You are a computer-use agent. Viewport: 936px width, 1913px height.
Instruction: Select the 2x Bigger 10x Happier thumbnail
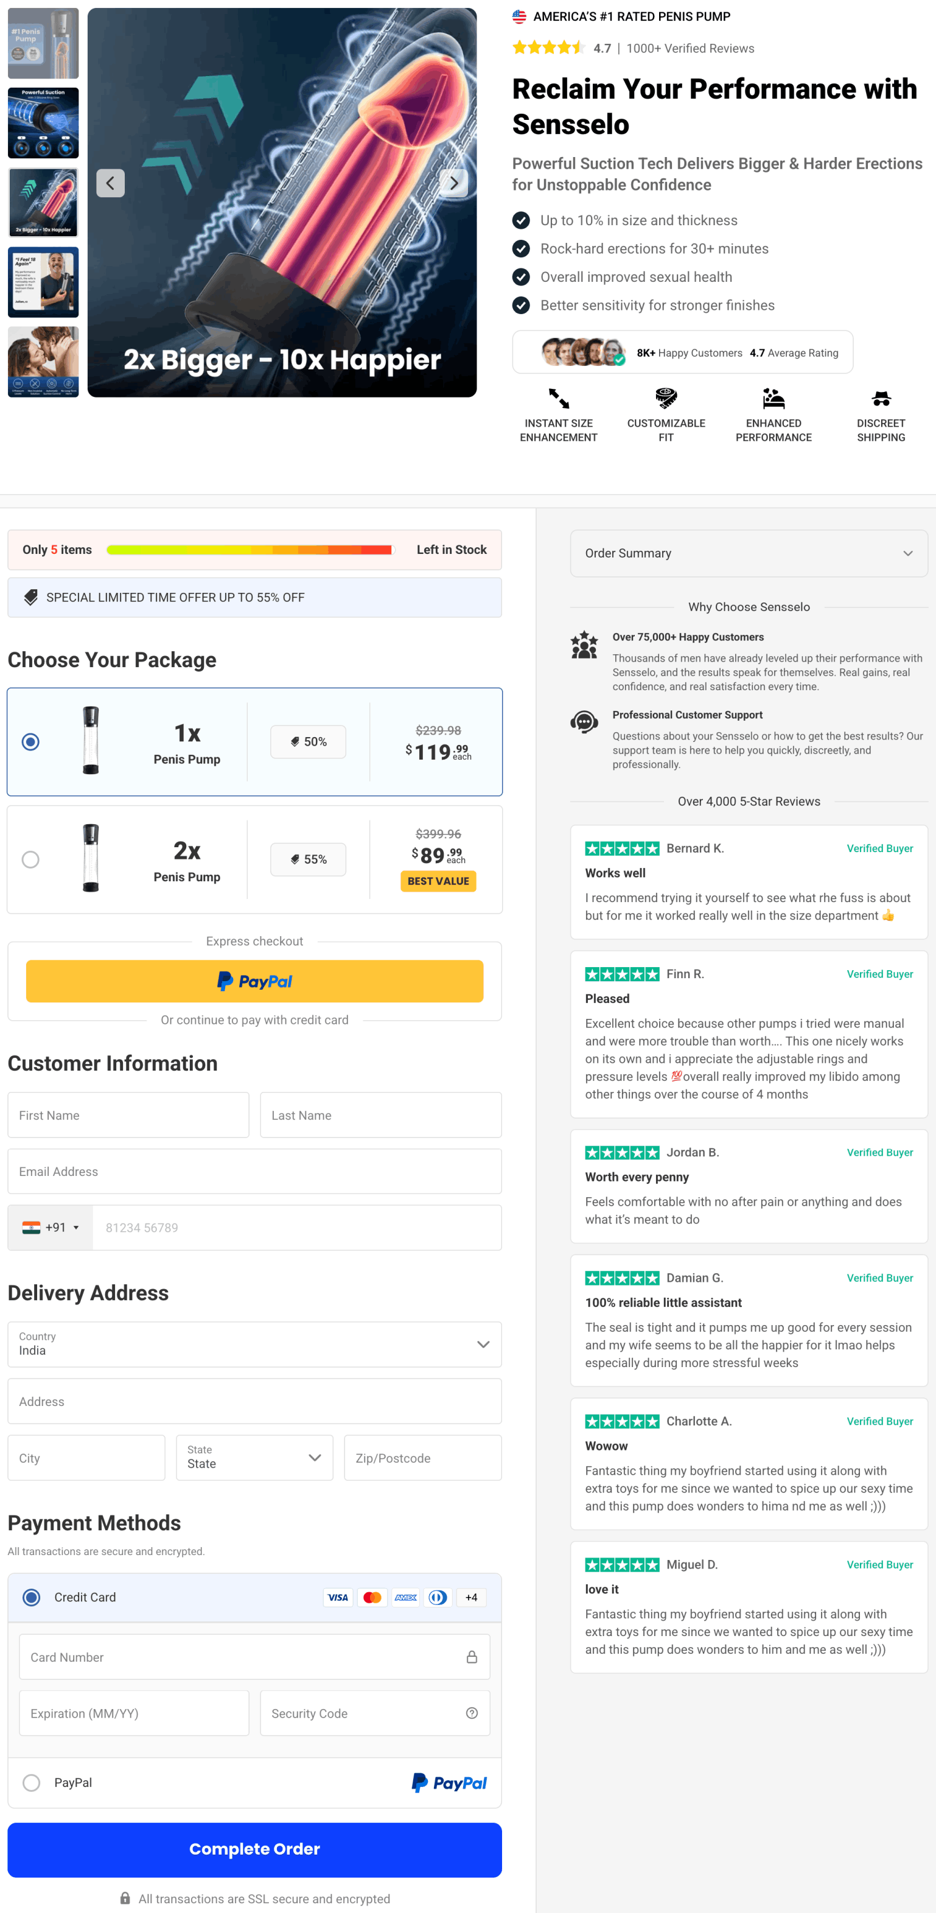click(43, 202)
